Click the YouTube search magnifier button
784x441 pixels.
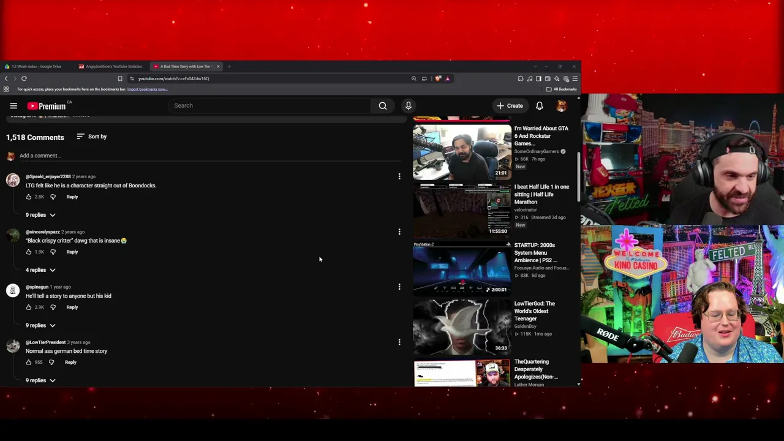click(x=383, y=105)
